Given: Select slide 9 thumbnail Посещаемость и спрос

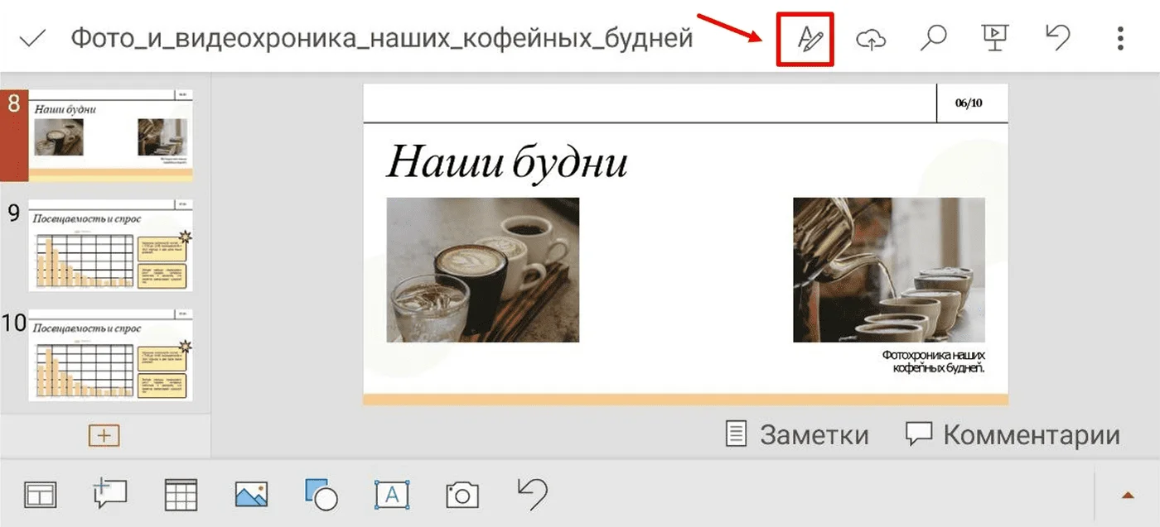Looking at the screenshot, I should (111, 246).
